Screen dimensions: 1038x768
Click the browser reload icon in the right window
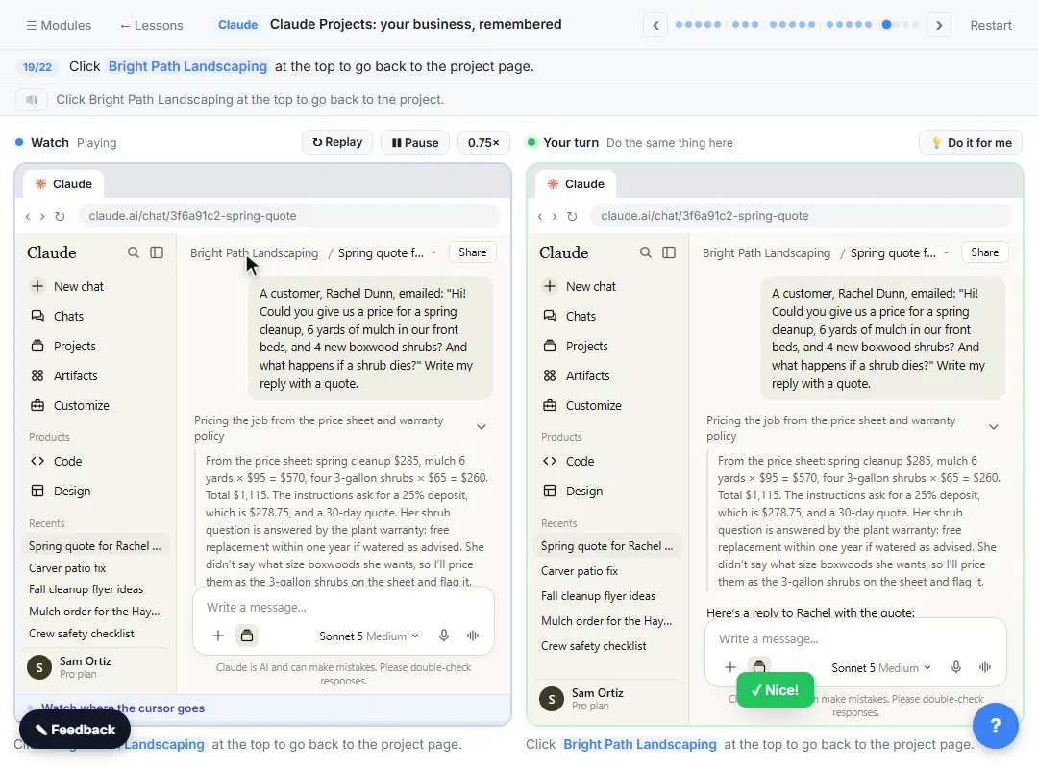coord(572,216)
